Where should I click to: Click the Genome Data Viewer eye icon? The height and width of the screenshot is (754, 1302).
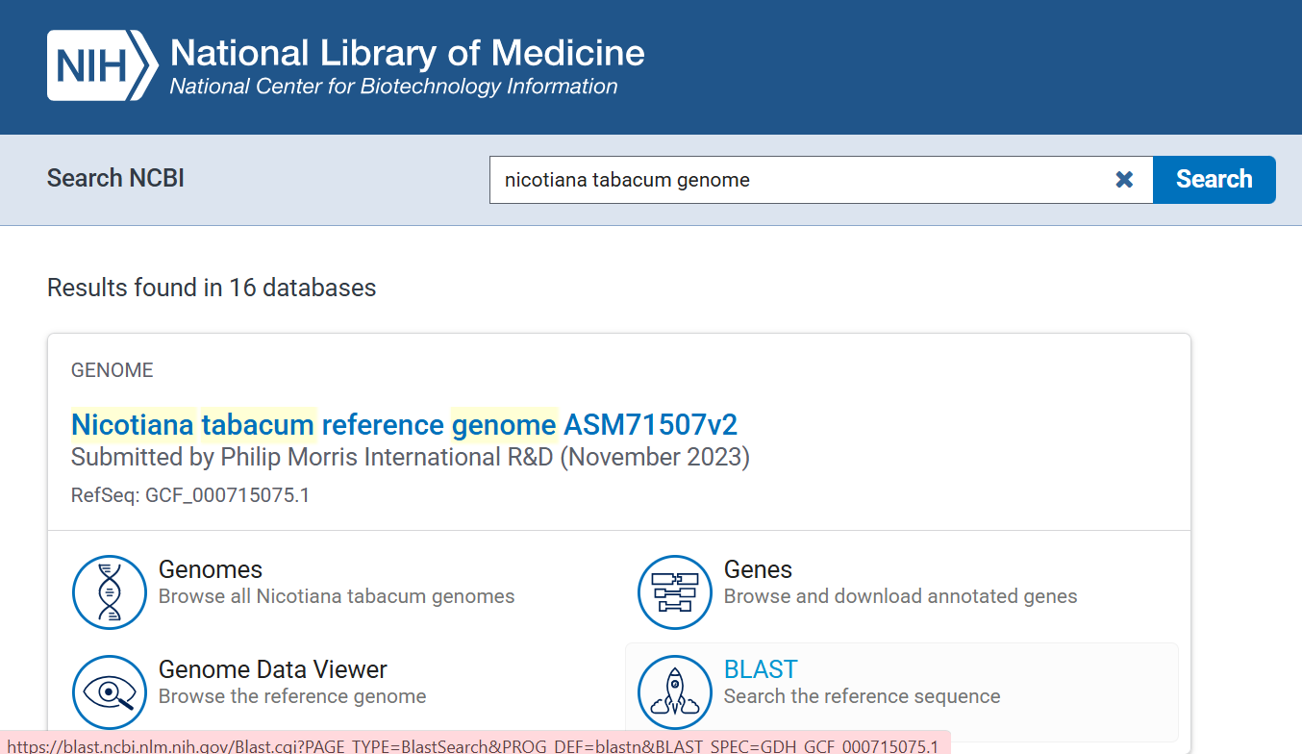click(x=110, y=692)
